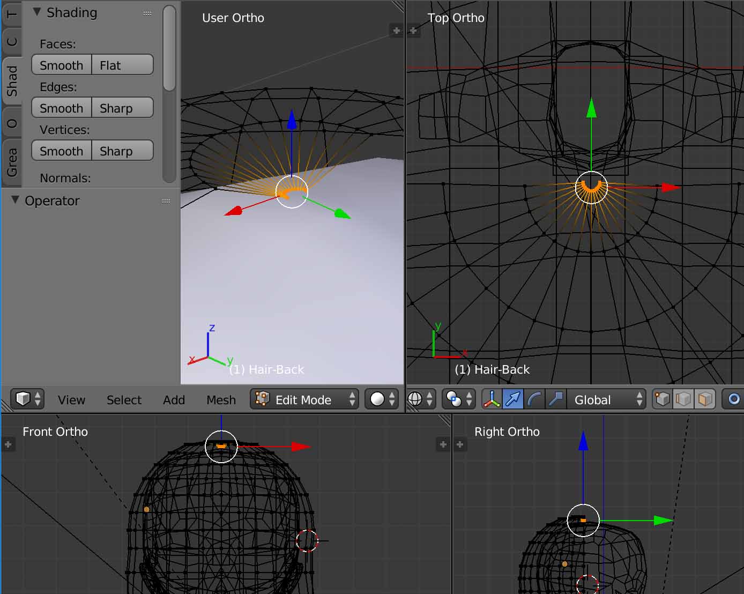Click the proportional editing circle icon
This screenshot has width=744, height=594.
[x=733, y=399]
